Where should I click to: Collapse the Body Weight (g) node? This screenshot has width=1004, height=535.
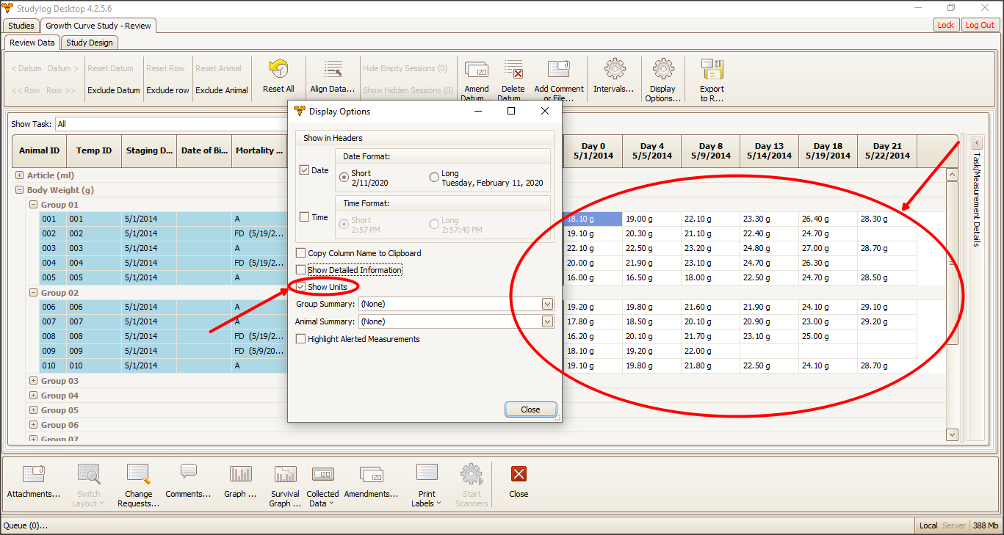coord(20,190)
